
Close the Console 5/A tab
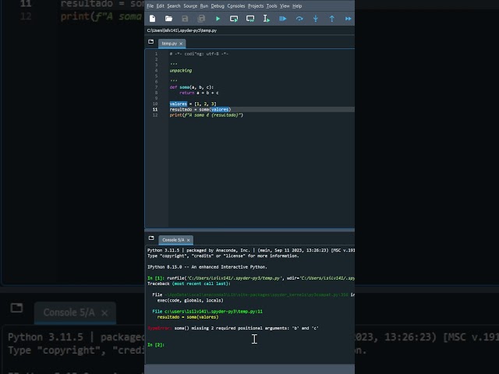[x=189, y=240]
